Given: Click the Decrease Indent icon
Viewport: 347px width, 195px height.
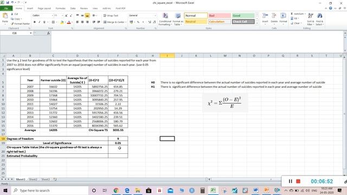Looking at the screenshot, I should 94,22.
